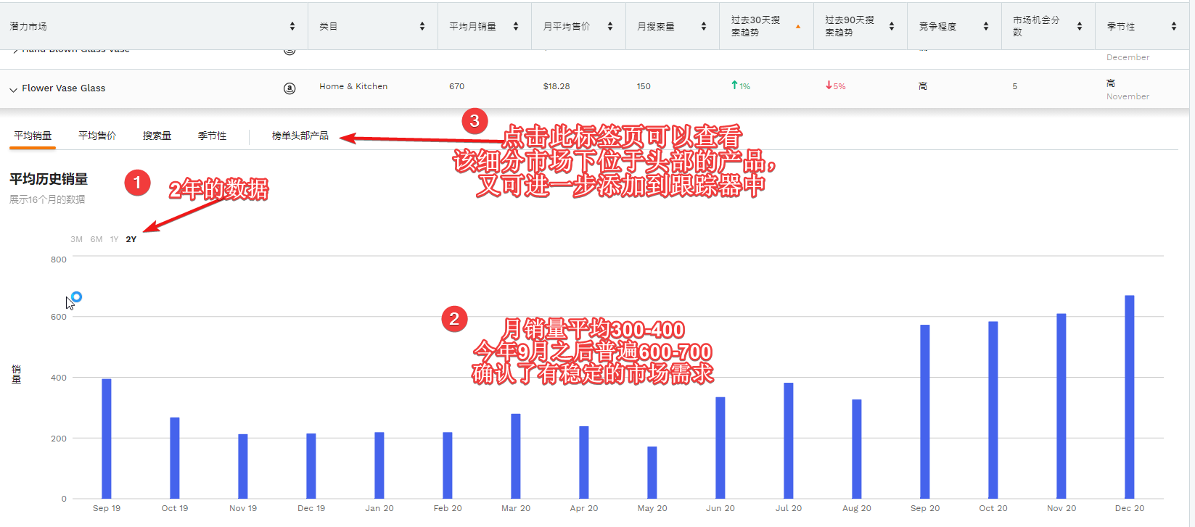Screen dimensions: 1195x527
Task: Open the 搜索量 tab
Action: tap(157, 136)
